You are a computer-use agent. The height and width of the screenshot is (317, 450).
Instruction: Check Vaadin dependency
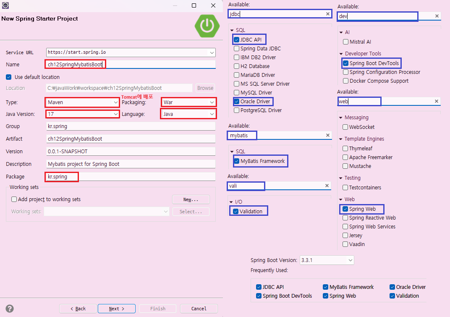(x=345, y=244)
